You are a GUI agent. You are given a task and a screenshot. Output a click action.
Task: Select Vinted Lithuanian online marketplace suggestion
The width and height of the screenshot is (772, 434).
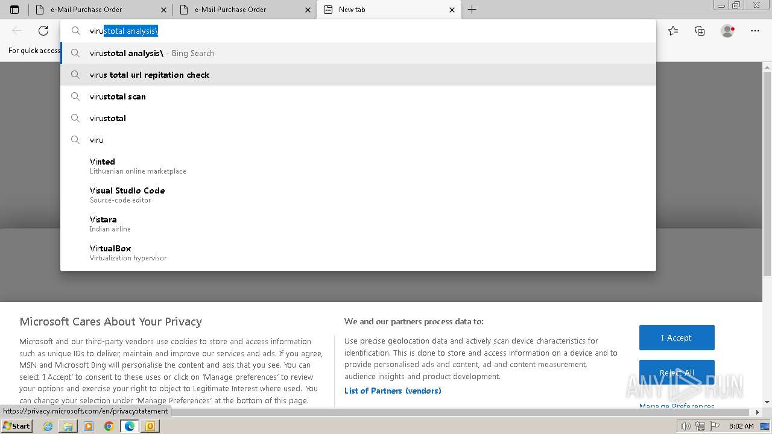click(358, 166)
